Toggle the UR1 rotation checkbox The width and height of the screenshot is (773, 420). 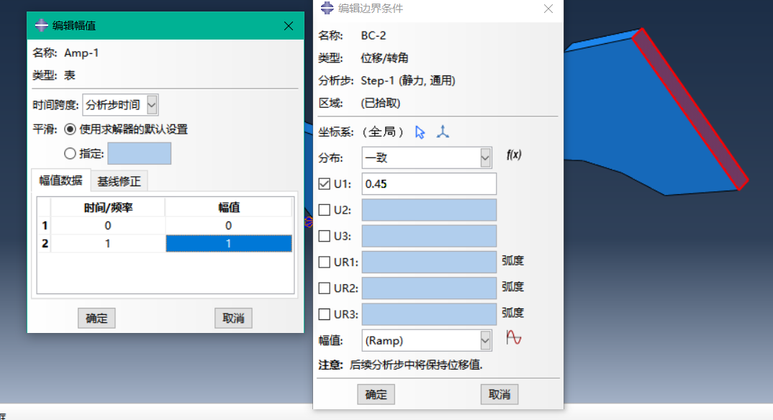pos(324,262)
